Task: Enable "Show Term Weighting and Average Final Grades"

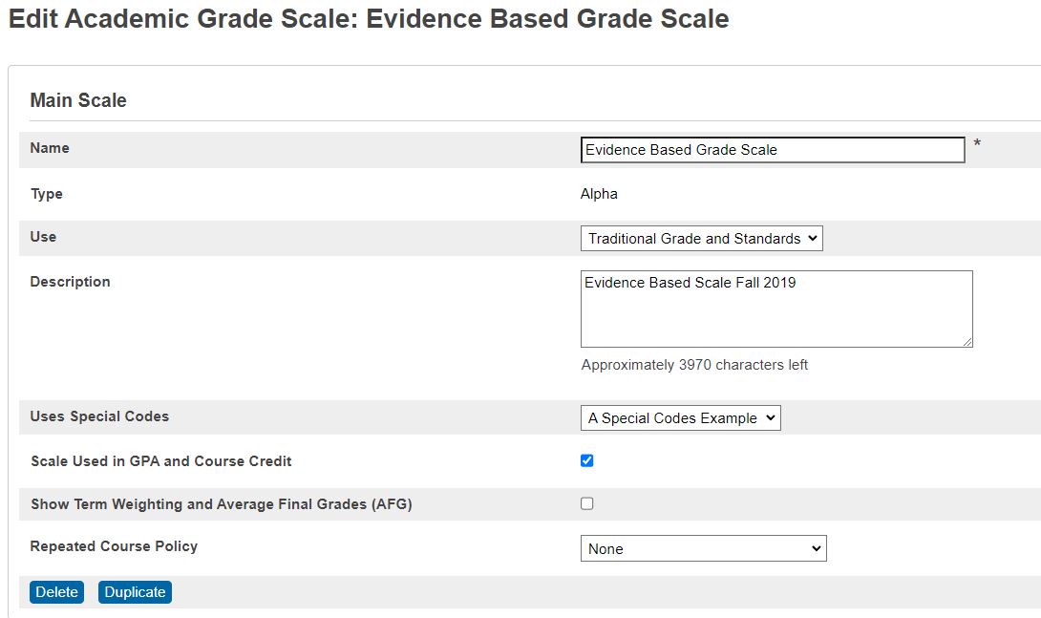Action: [x=586, y=504]
